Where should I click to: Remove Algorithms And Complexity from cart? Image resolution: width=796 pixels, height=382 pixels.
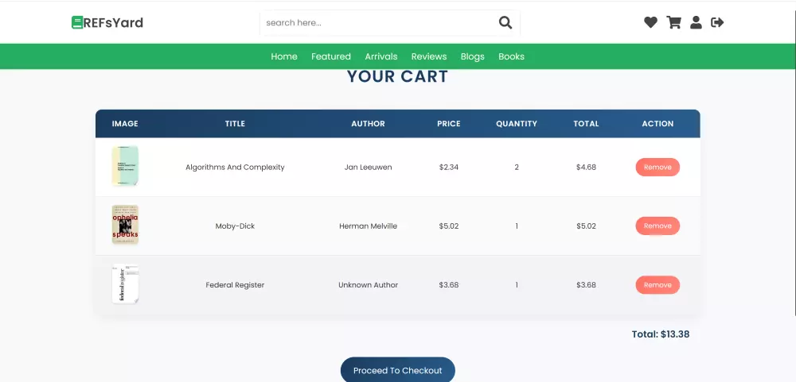point(657,168)
